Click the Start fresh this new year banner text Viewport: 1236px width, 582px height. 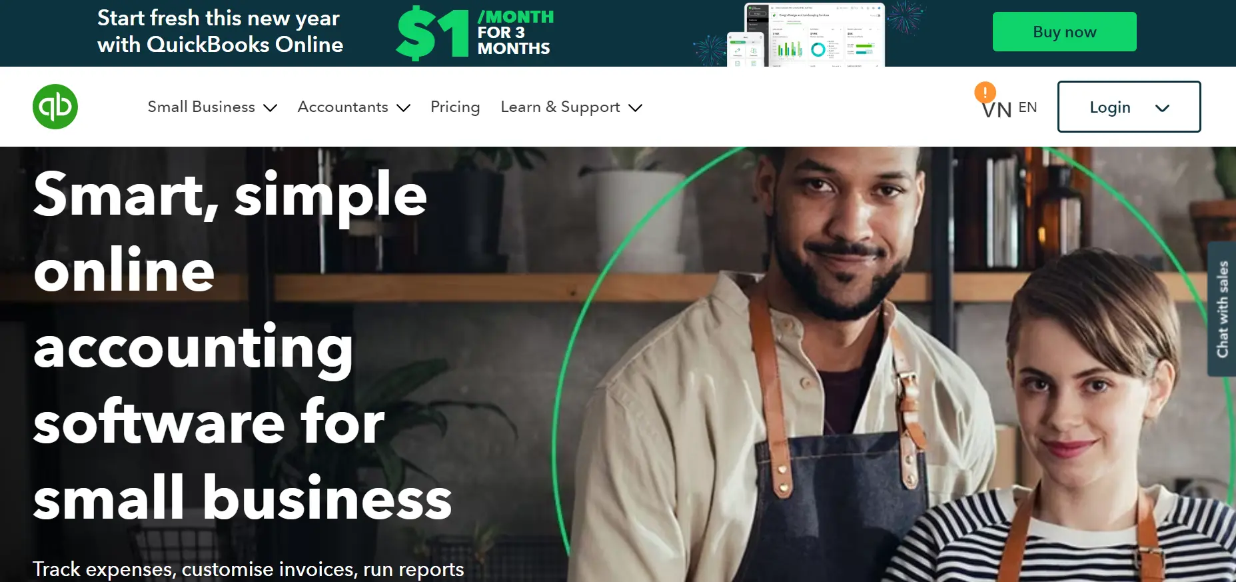point(220,31)
